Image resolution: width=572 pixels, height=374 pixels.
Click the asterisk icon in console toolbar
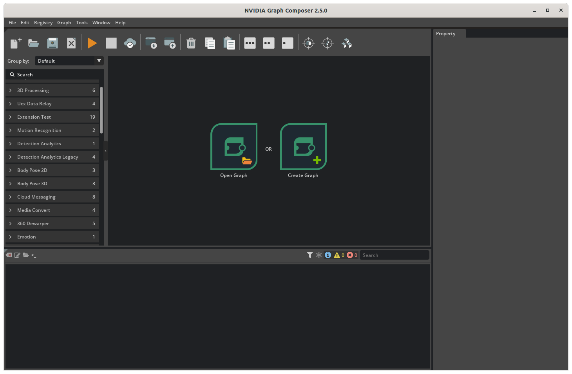(x=319, y=255)
